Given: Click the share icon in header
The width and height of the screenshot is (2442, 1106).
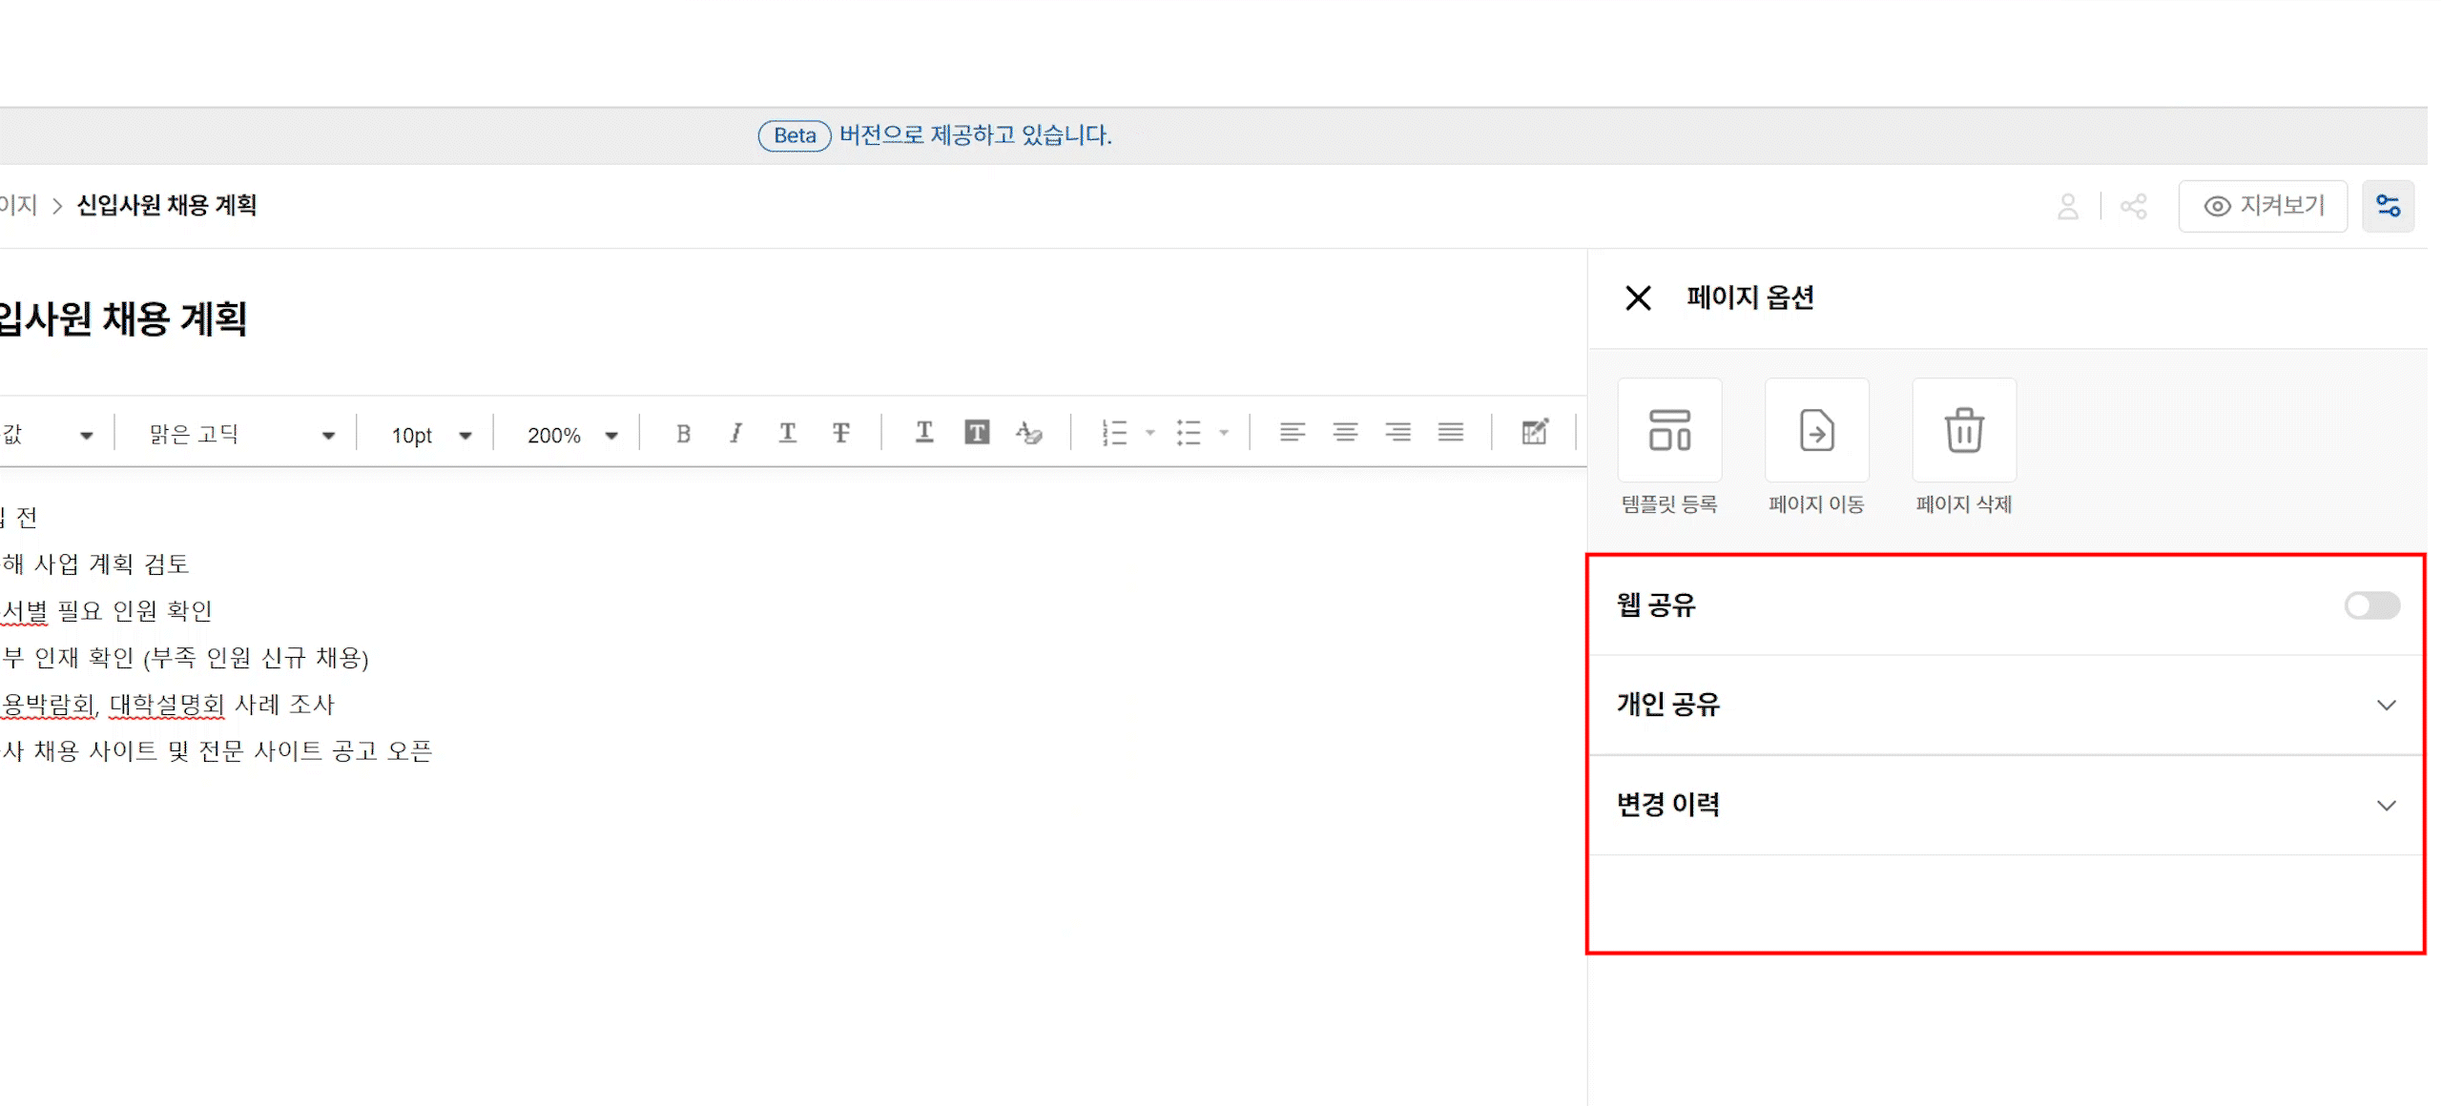Looking at the screenshot, I should click(x=2133, y=206).
